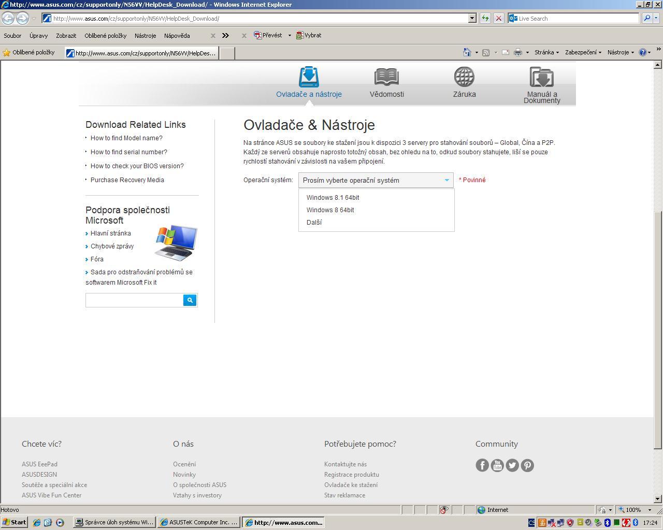Click the Vybrat toolbar button
The width and height of the screenshot is (663, 530).
pyautogui.click(x=309, y=35)
